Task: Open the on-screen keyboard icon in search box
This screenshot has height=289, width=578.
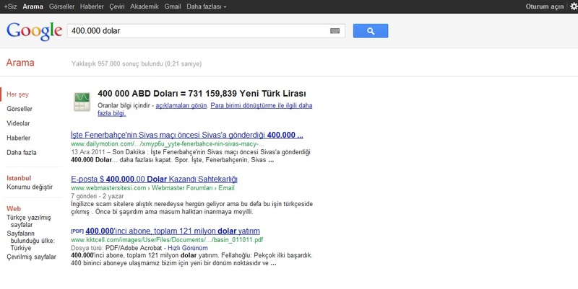Action: click(335, 31)
